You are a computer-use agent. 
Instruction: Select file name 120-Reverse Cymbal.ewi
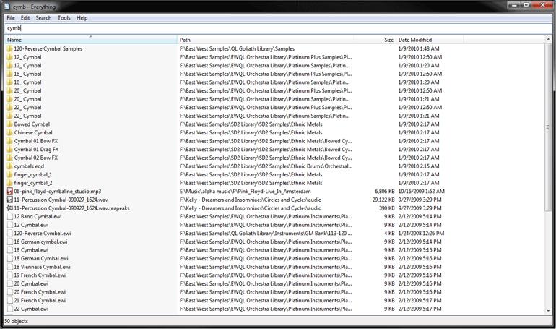(43, 234)
